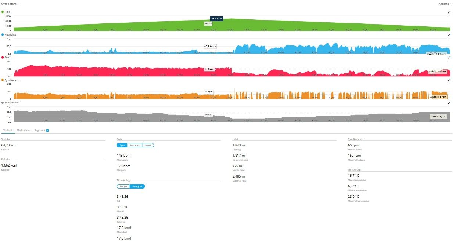The image size is (456, 241).
Task: Open the Anpassa dropdown menu
Action: (445, 4)
